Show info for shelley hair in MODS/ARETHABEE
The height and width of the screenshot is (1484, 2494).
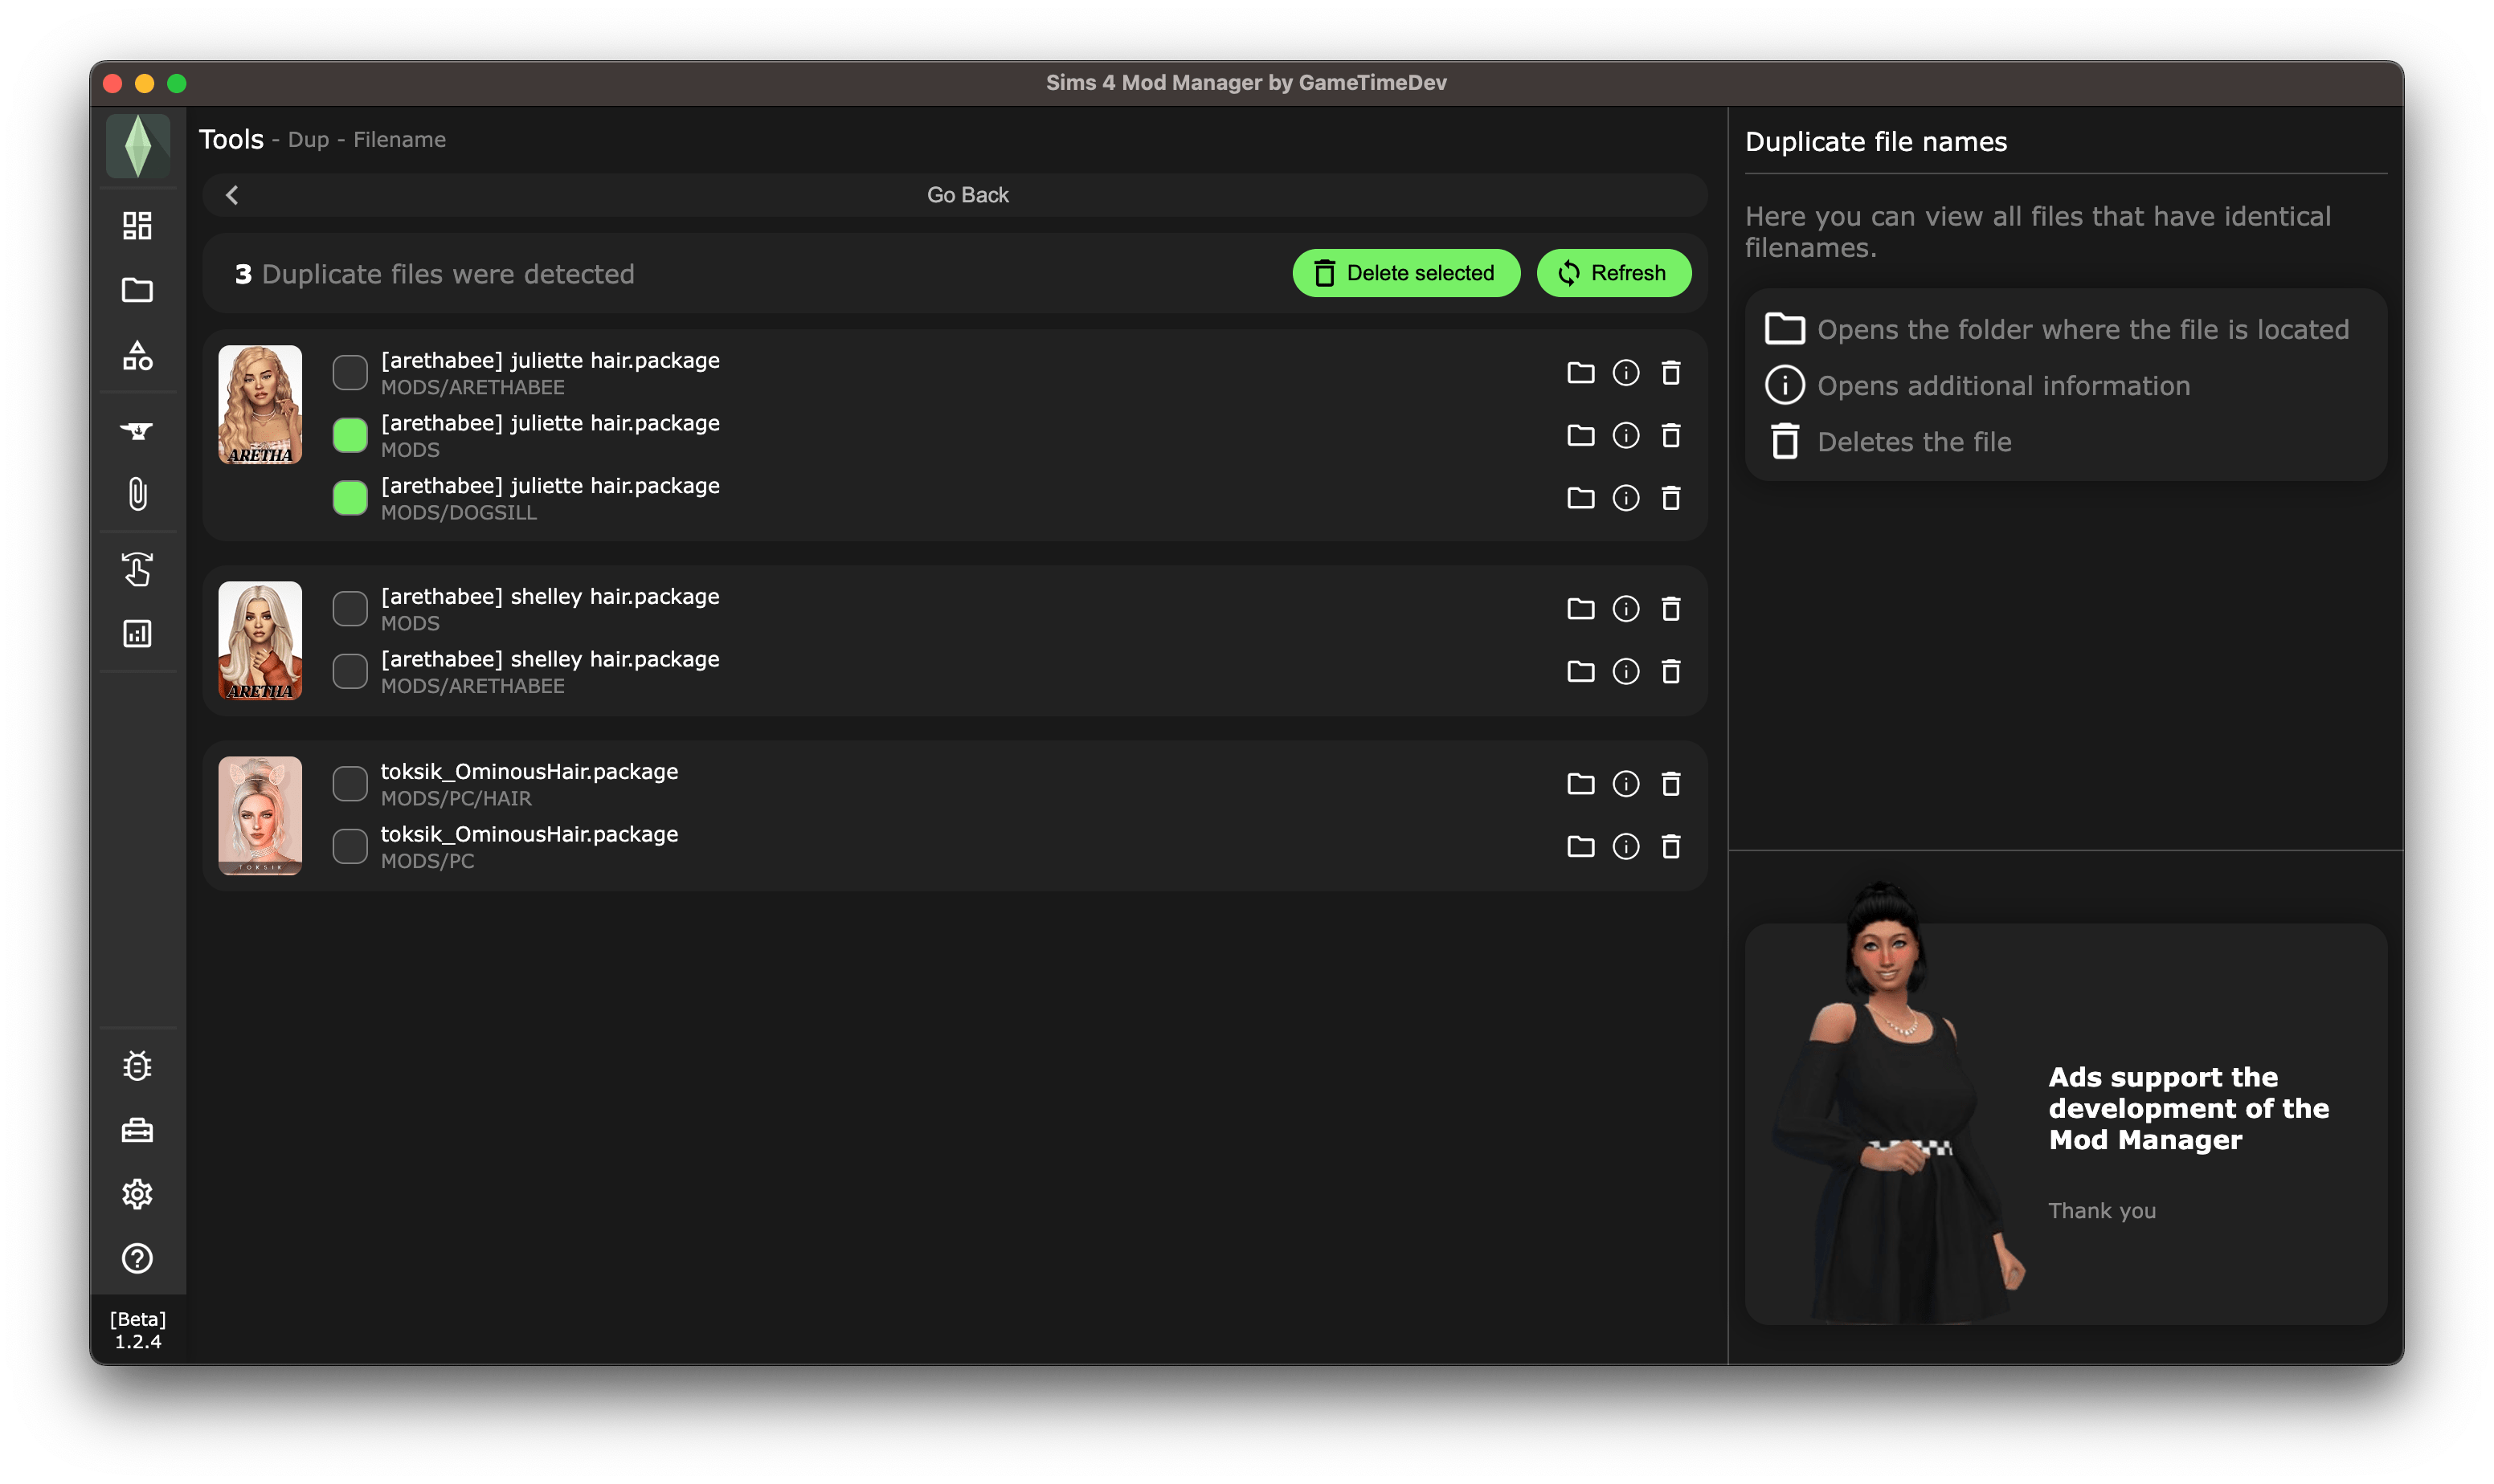pyautogui.click(x=1625, y=671)
